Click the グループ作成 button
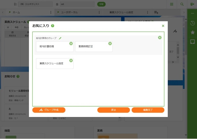The height and width of the screenshot is (139, 197). tap(49, 110)
